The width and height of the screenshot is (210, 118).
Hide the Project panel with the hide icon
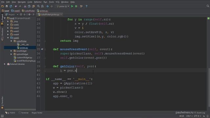coord(33,14)
